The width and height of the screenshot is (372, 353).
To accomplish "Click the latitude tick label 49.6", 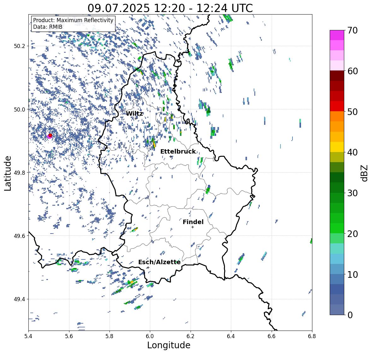I will (x=20, y=236).
